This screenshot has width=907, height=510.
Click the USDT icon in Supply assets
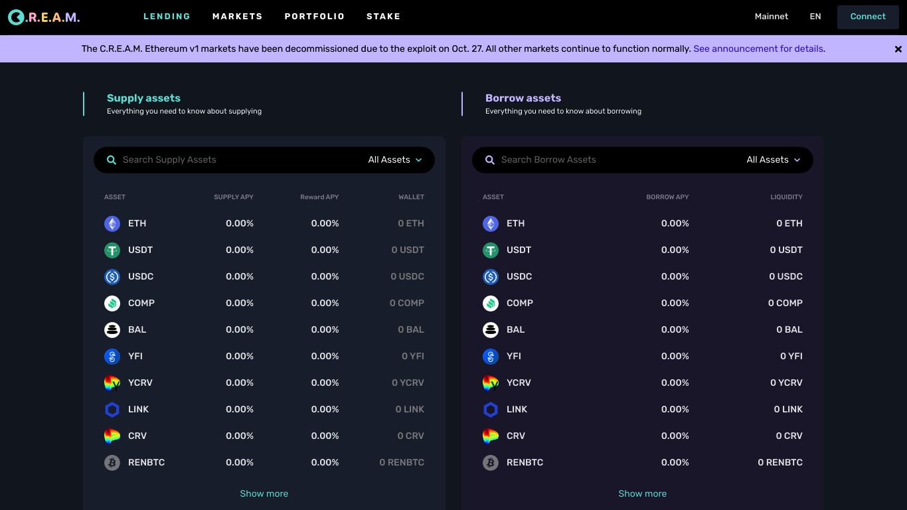112,250
